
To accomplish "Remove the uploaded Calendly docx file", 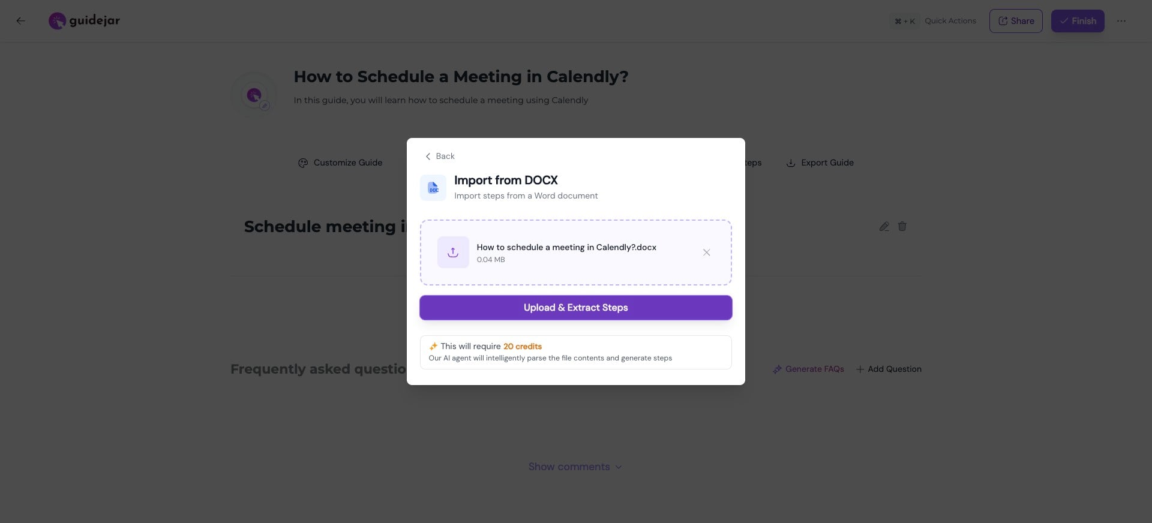I will click(706, 253).
